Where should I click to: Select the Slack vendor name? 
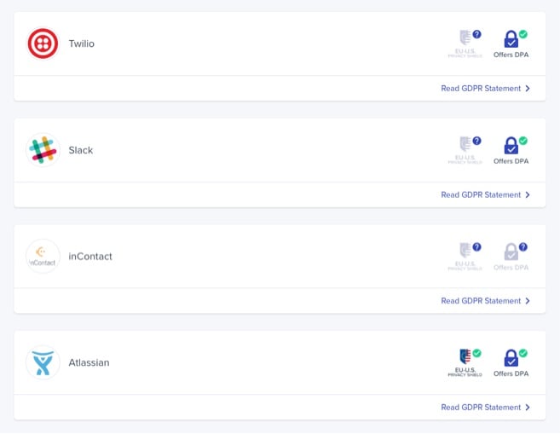(81, 150)
